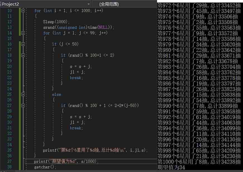Viewport: 243px width, 172px height.
Task: Place cursor on the Sleep(1000) statement
Action: pyautogui.click(x=56, y=22)
